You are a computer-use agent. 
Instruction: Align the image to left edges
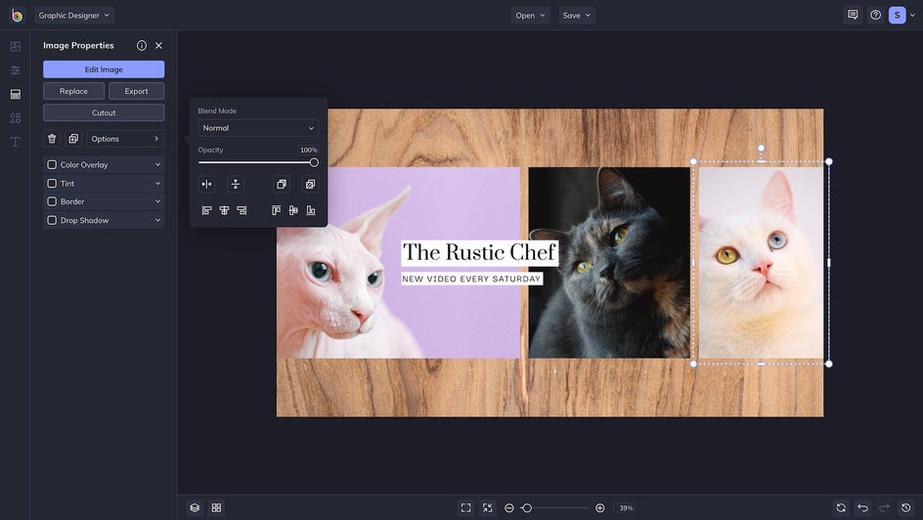pyautogui.click(x=206, y=210)
